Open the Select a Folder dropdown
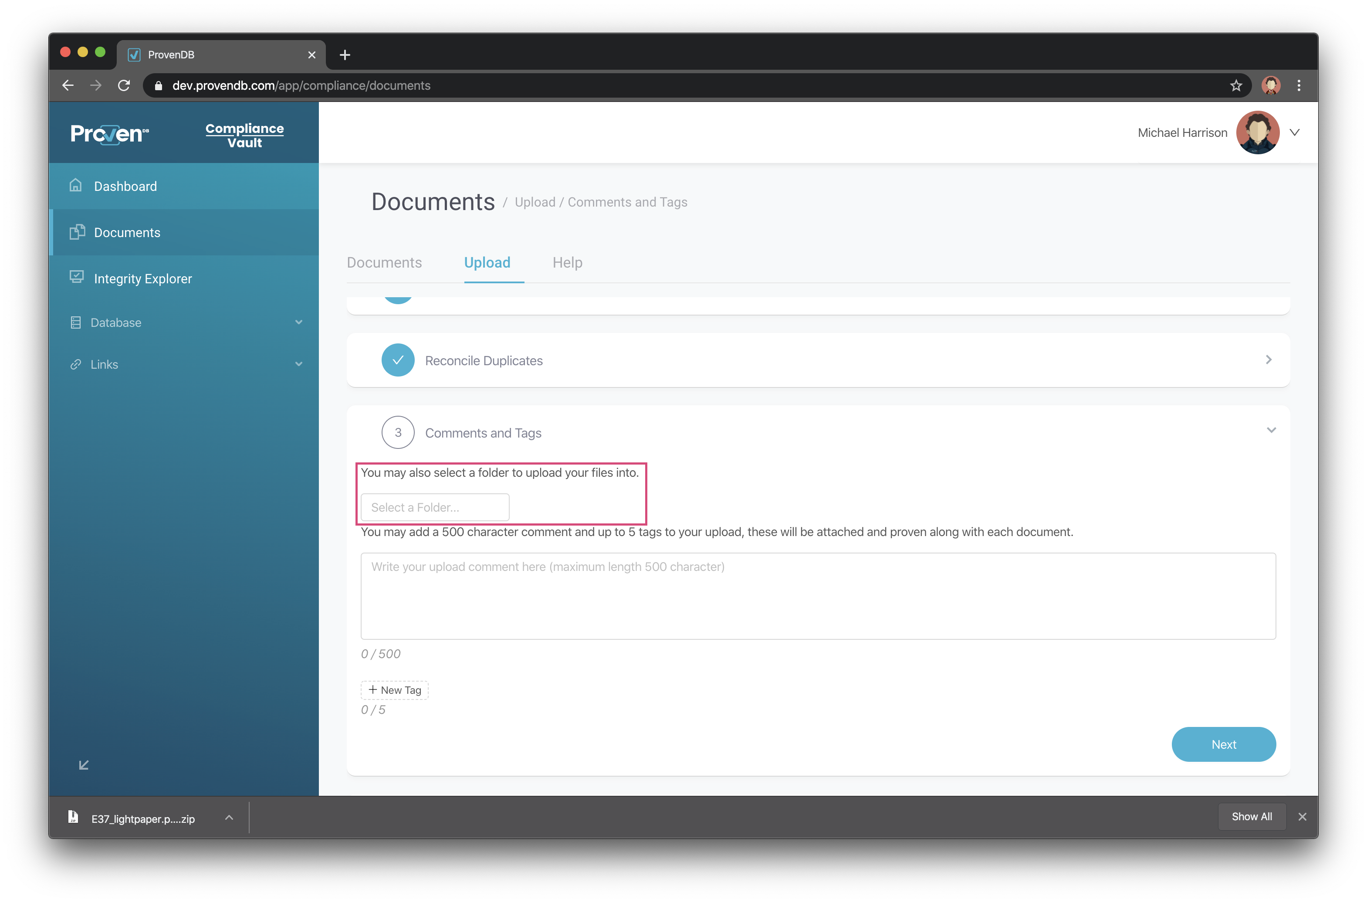 point(435,507)
